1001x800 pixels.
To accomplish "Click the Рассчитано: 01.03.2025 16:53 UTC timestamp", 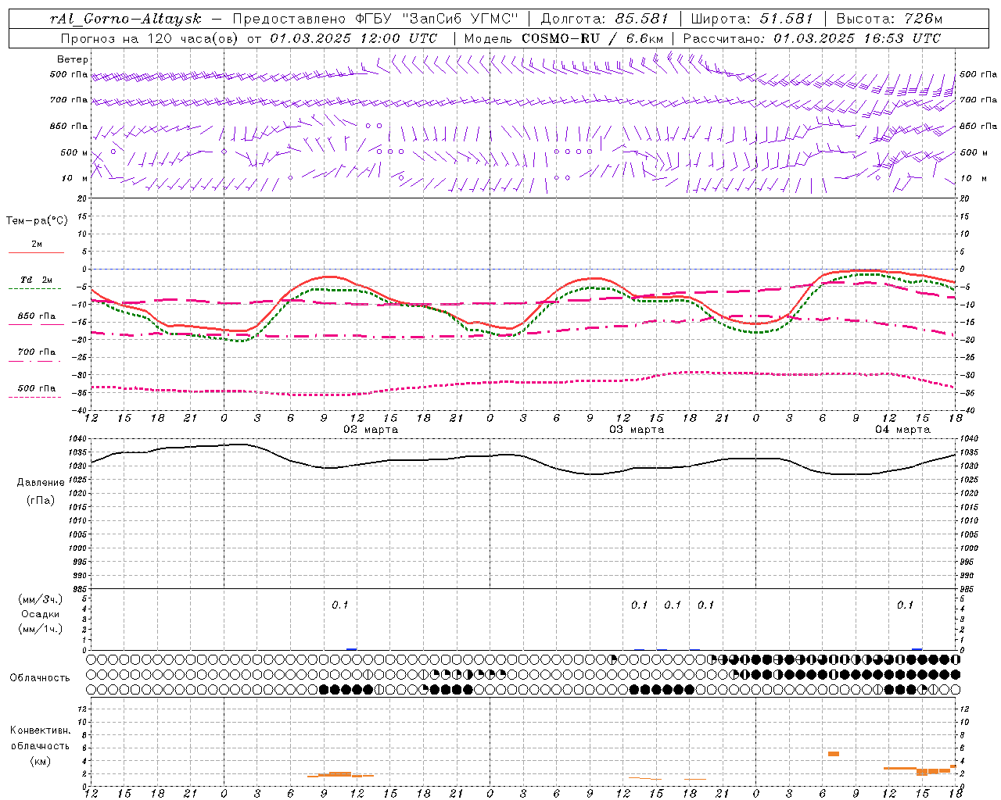I will [x=812, y=38].
